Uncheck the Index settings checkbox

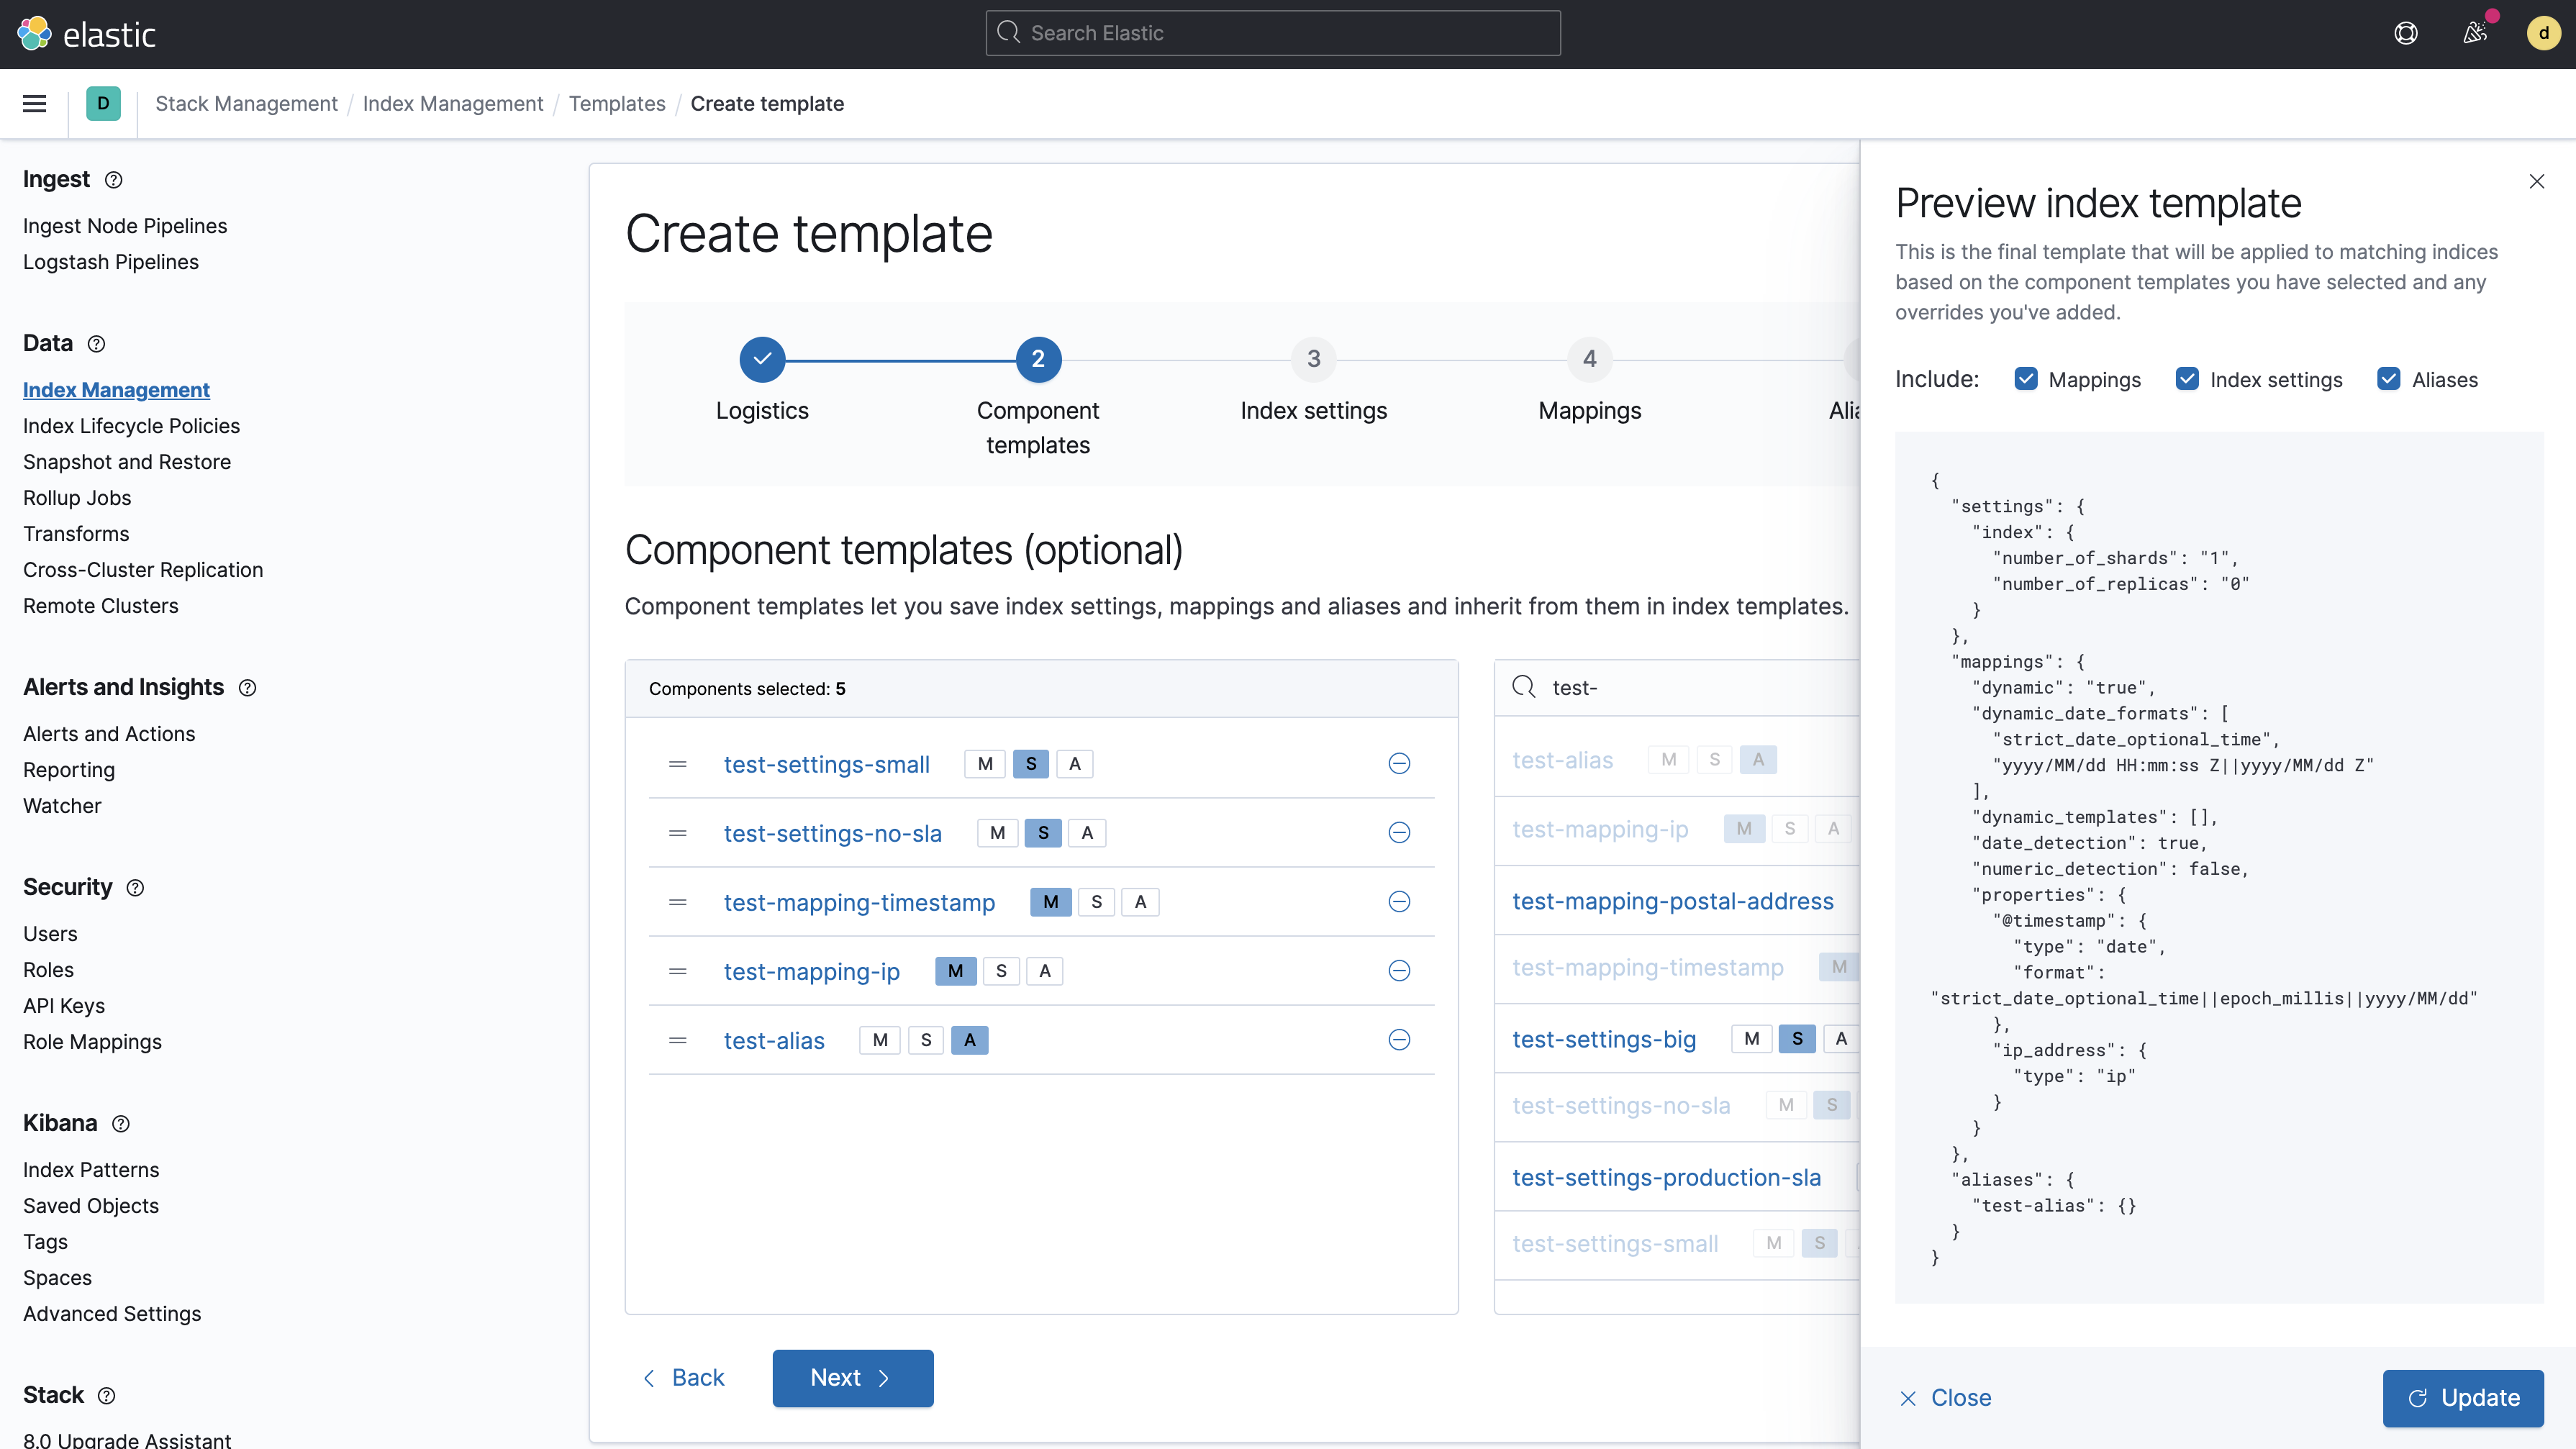[2187, 379]
